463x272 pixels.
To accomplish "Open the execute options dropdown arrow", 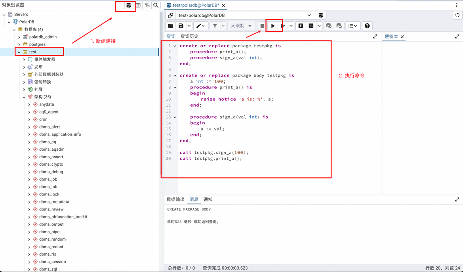I will click(x=291, y=26).
